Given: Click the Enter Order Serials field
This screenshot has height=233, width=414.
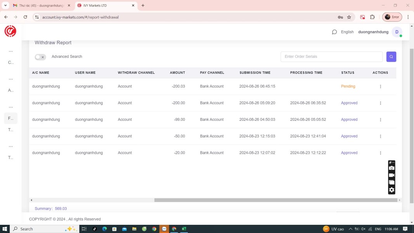Looking at the screenshot, I should pos(331,57).
